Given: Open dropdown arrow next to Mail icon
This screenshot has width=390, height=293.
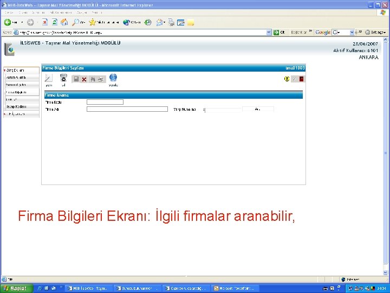Looking at the screenshot, I should click(165, 22).
